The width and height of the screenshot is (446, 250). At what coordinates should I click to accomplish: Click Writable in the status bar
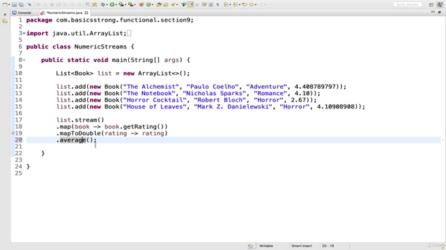(x=266, y=246)
